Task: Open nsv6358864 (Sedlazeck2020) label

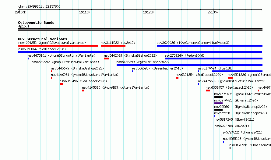Action: (42, 49)
